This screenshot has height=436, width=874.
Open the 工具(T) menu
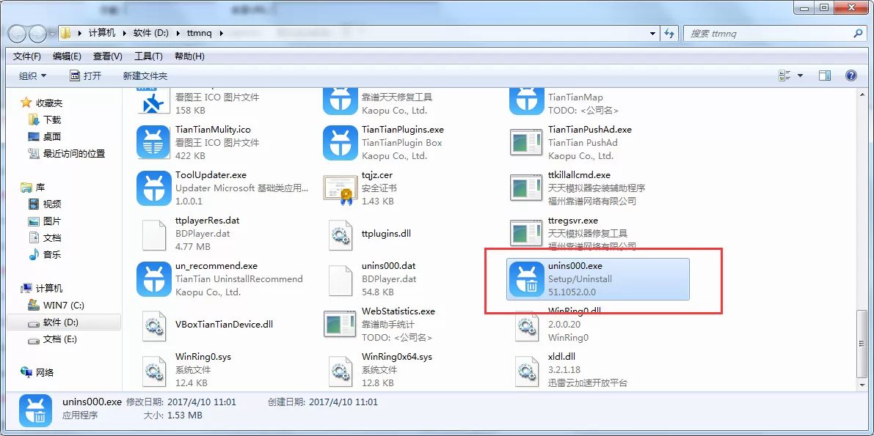pos(148,56)
